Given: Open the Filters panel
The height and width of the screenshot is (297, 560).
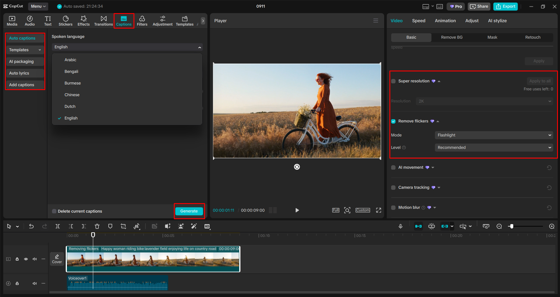Looking at the screenshot, I should pyautogui.click(x=142, y=21).
